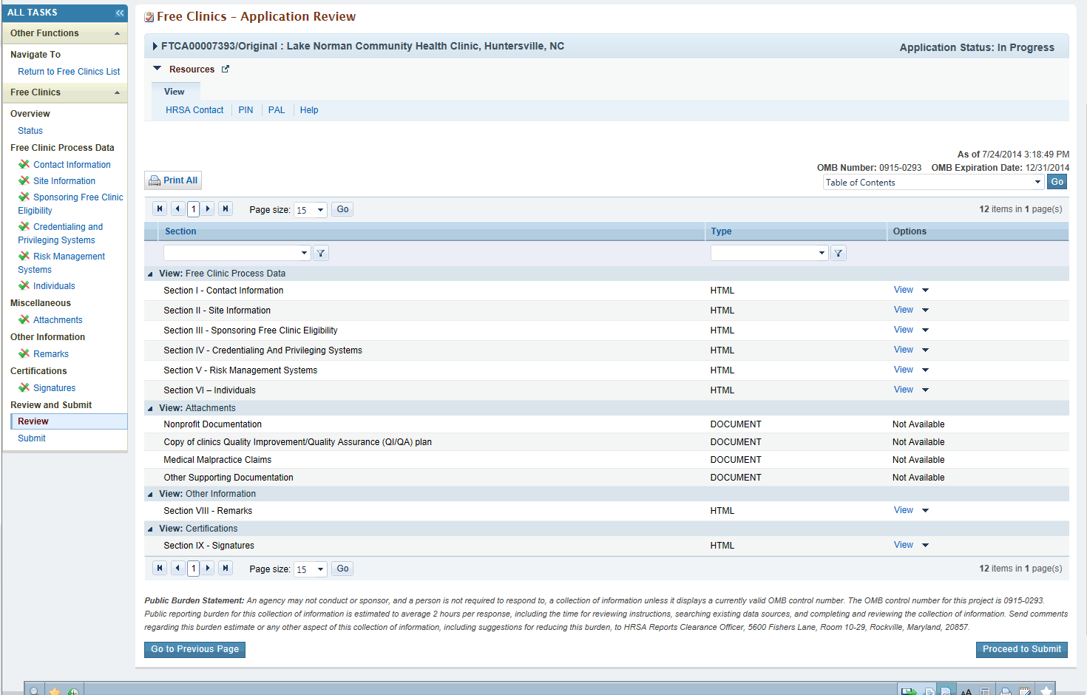Open Sponsoring Free Clinic Eligibility in sidebar
The width and height of the screenshot is (1087, 695).
pos(70,204)
